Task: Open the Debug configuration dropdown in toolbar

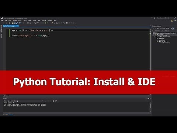Action: point(29,23)
